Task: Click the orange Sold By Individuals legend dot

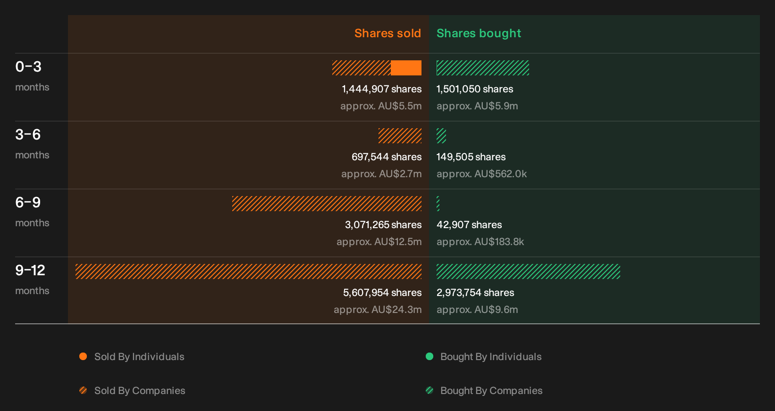Action: tap(83, 356)
